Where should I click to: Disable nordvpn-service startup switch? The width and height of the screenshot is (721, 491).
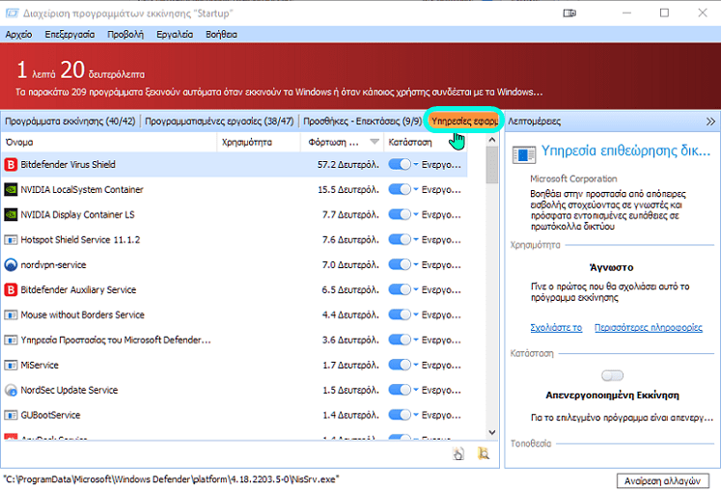pyautogui.click(x=400, y=264)
